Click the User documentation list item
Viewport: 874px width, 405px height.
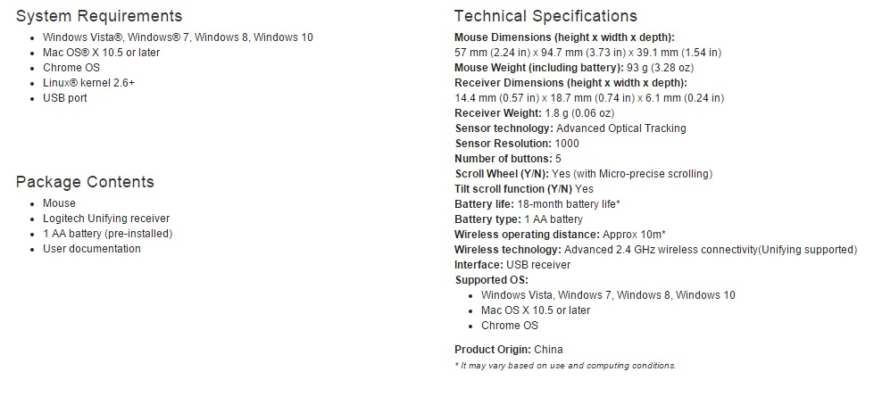point(92,249)
